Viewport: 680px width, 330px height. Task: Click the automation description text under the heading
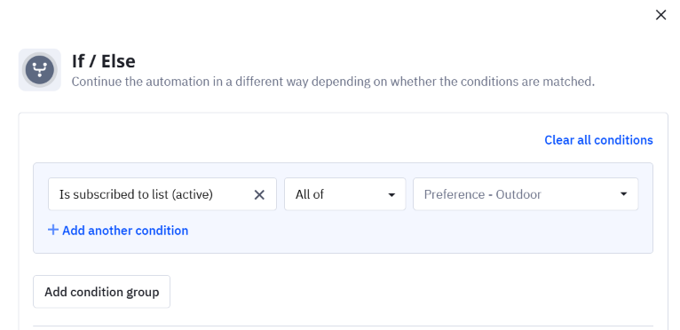(x=333, y=82)
